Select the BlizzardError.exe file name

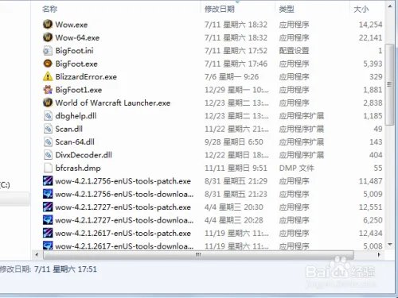click(x=86, y=77)
